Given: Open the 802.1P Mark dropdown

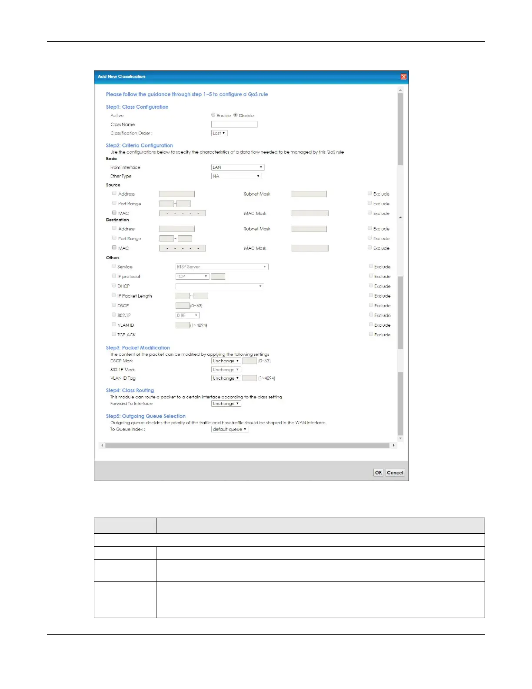Looking at the screenshot, I should [x=226, y=369].
